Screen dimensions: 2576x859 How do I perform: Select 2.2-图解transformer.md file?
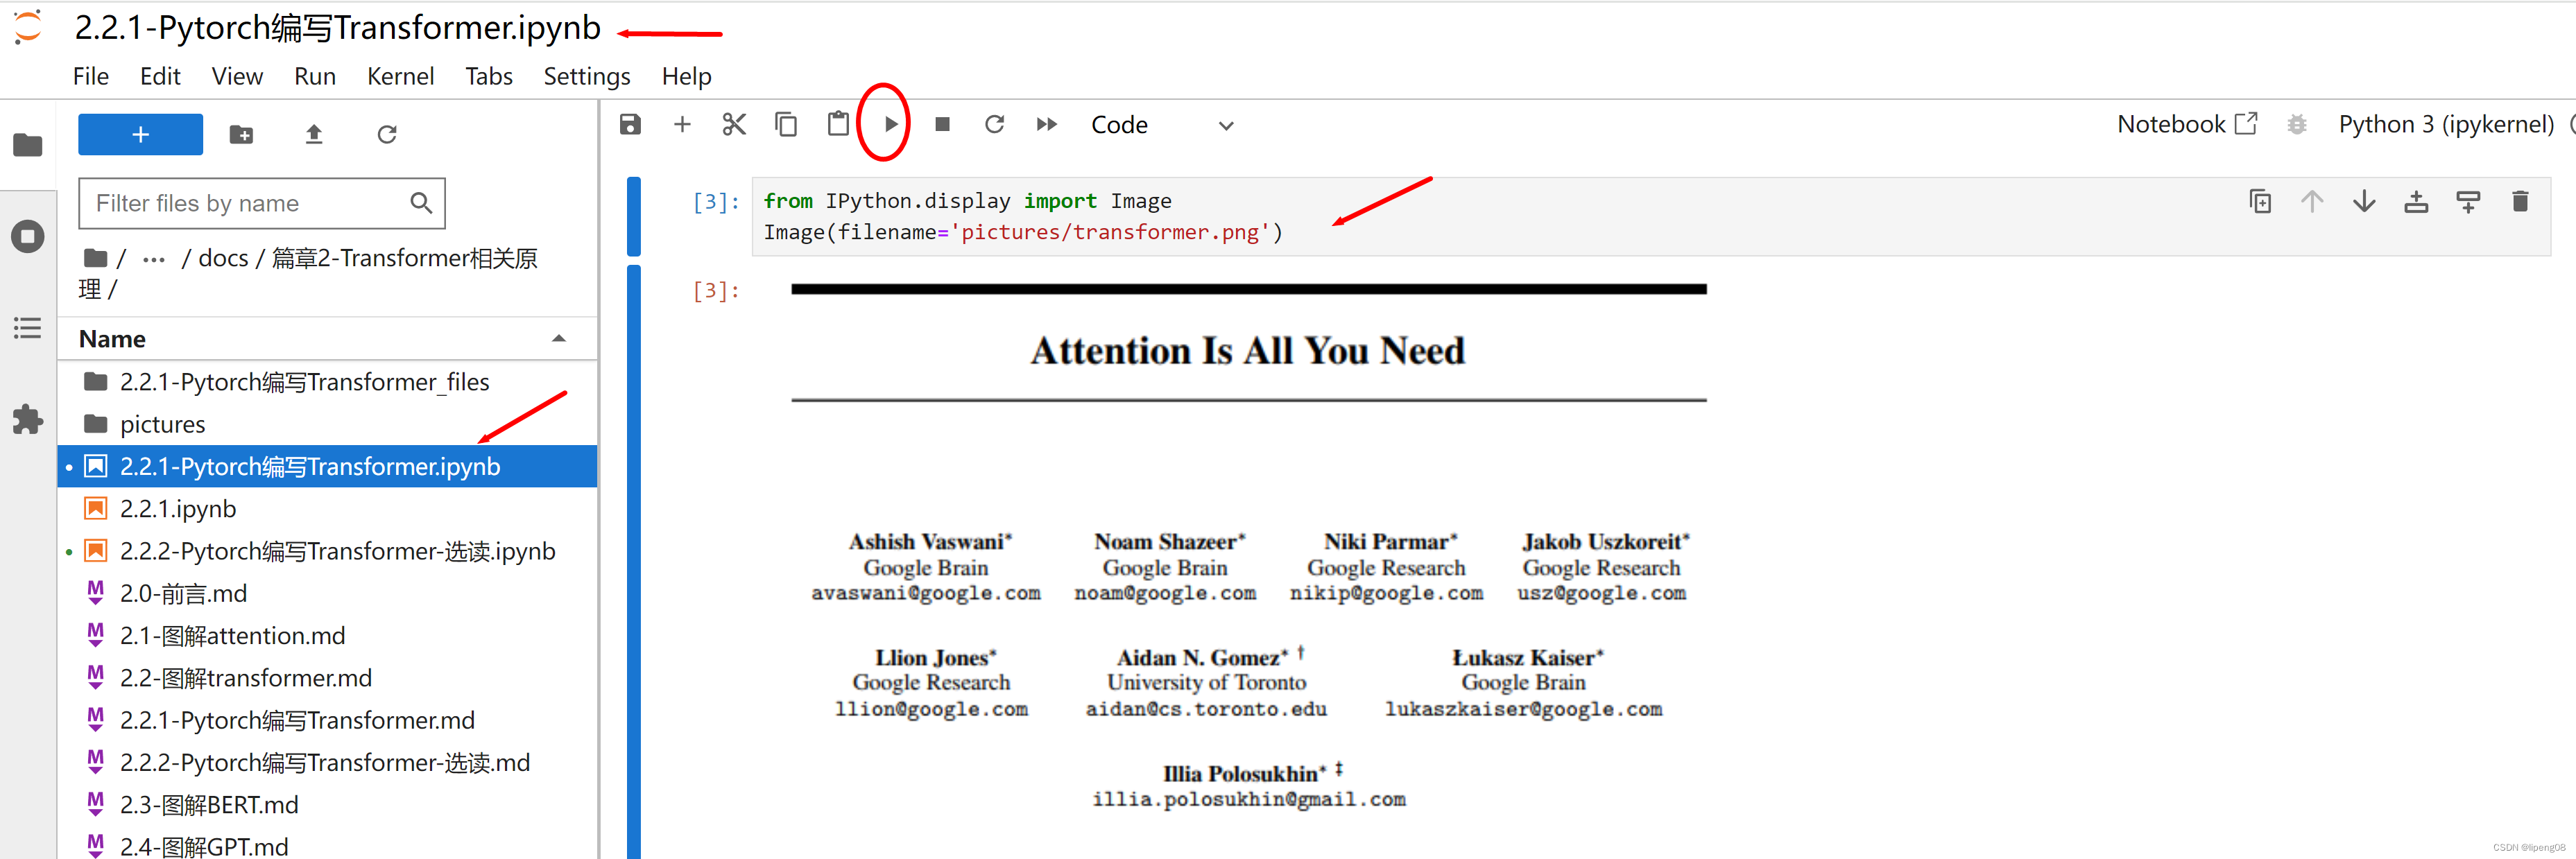point(328,677)
